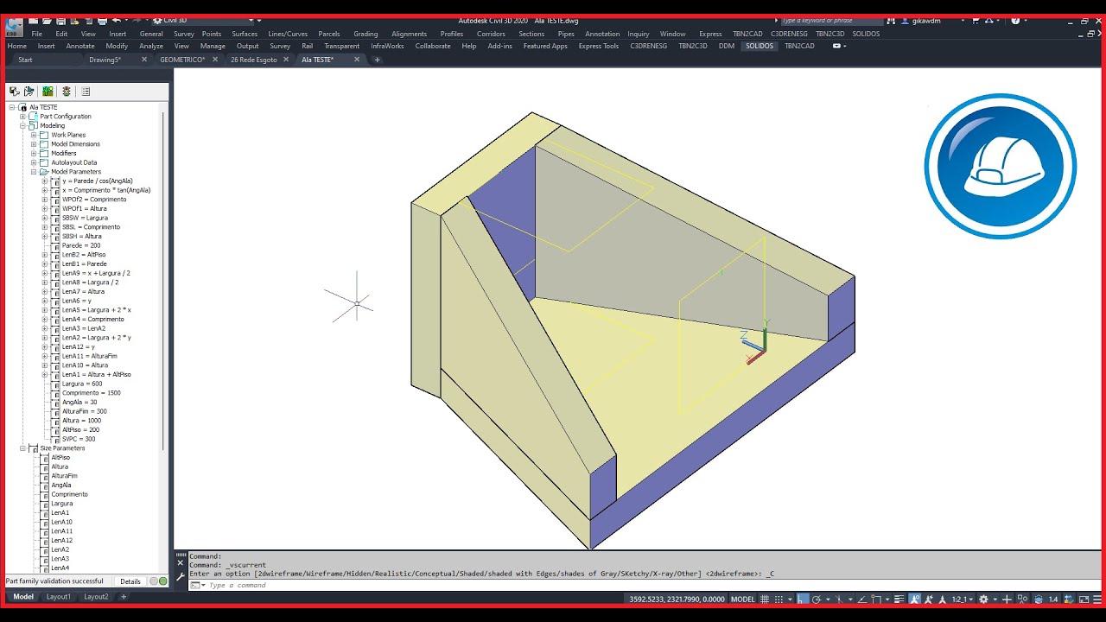Click the Auto Scale icon in status bar
The width and height of the screenshot is (1106, 622).
(929, 599)
